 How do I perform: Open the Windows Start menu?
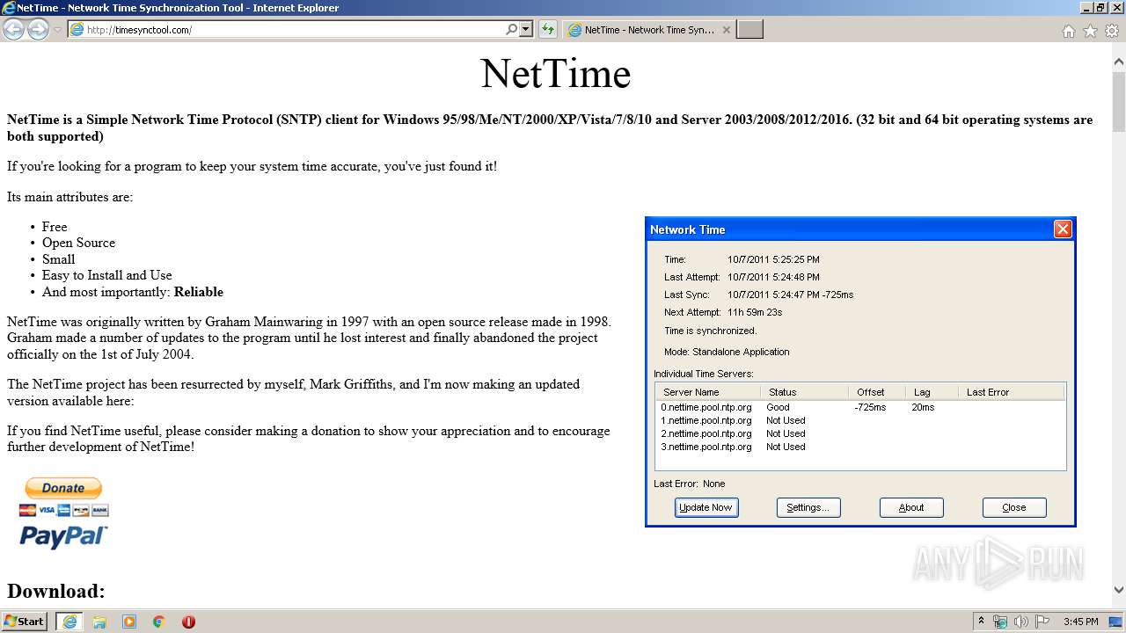click(x=25, y=622)
